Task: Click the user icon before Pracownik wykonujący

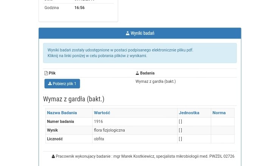Action: (53, 157)
